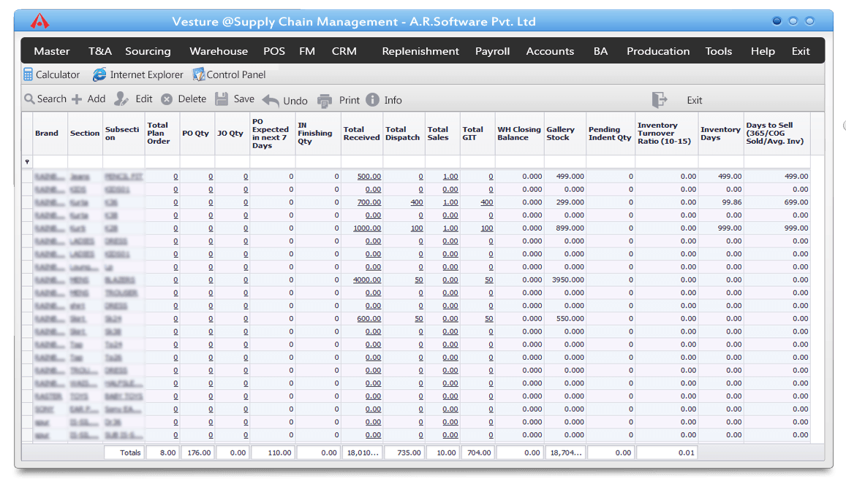
Task: Click the Edit user-pencil icon
Action: click(121, 99)
